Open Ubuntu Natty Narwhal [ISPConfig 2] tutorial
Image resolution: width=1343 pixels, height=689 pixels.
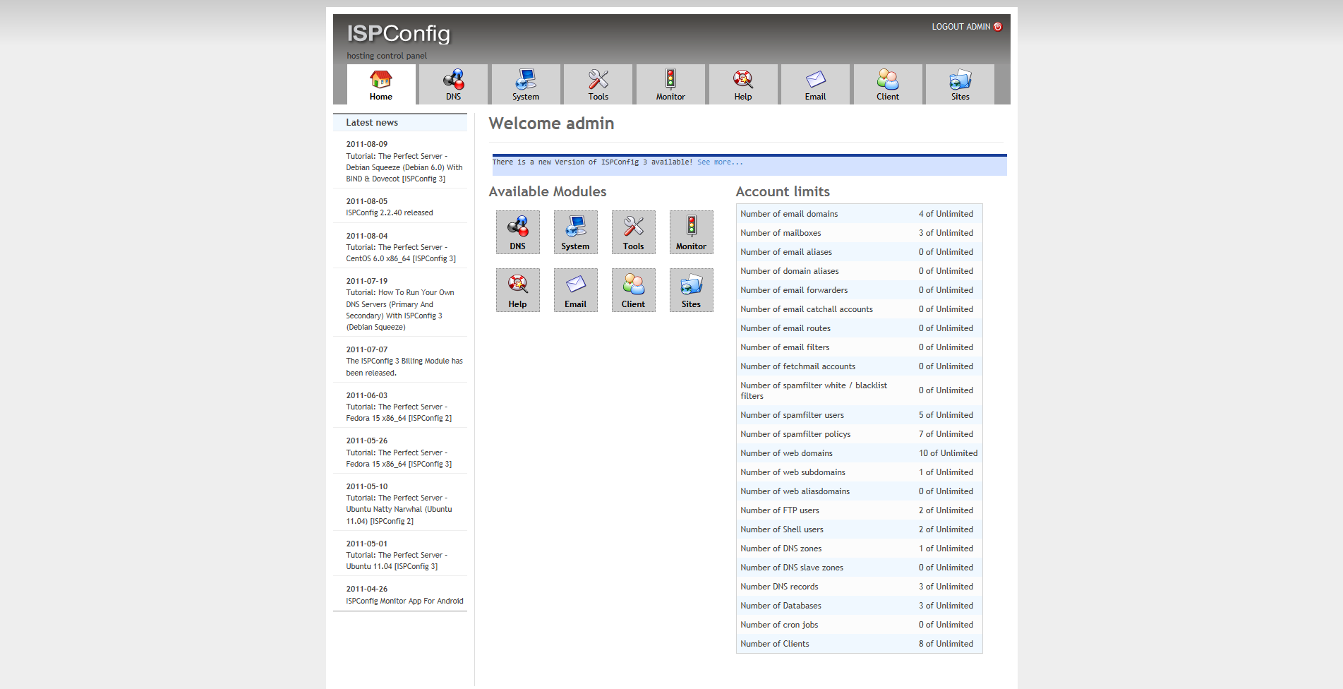click(399, 510)
